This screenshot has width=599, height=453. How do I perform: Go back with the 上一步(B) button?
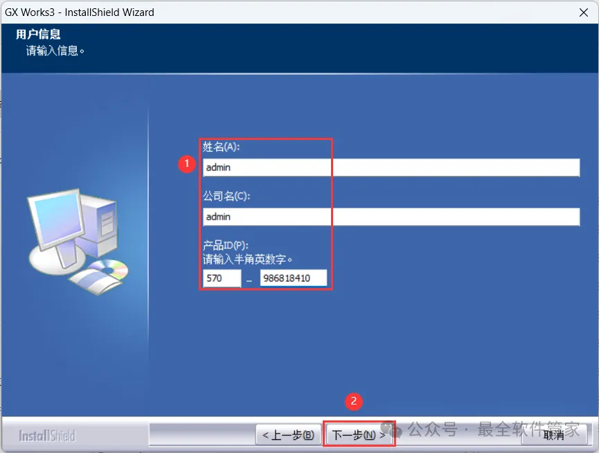click(289, 435)
